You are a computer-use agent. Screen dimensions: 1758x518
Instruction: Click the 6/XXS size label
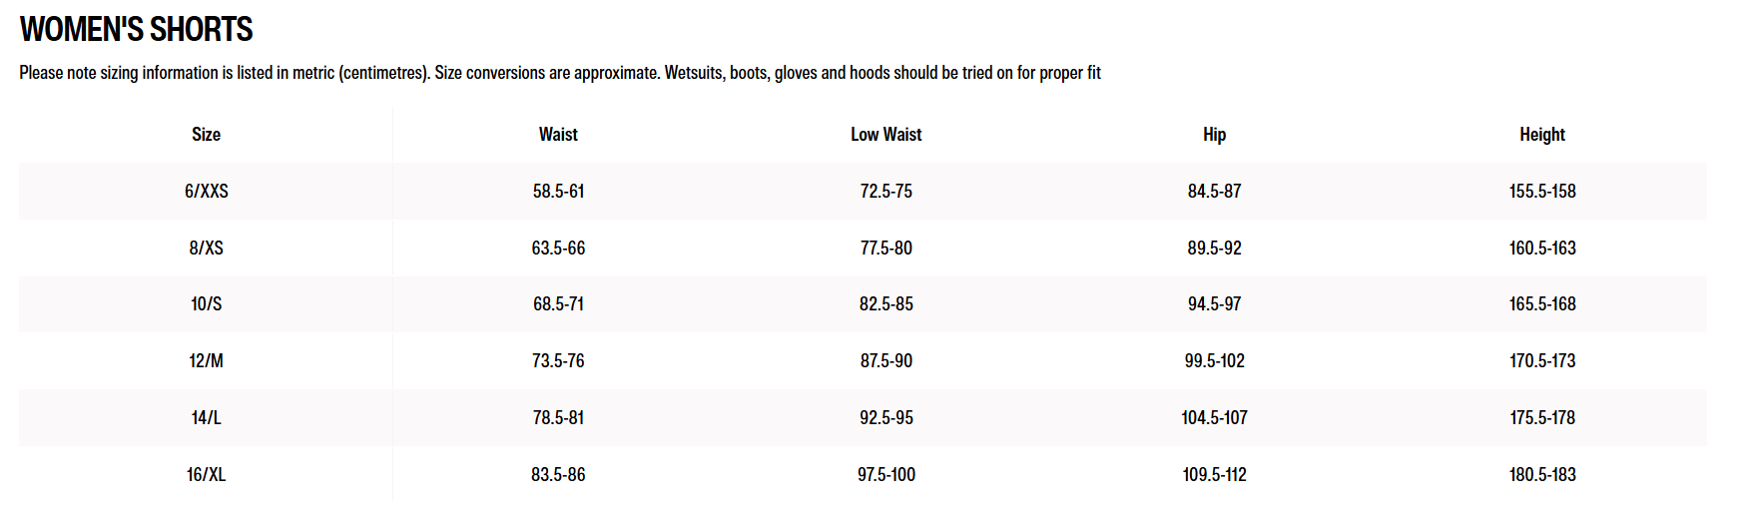click(x=206, y=191)
